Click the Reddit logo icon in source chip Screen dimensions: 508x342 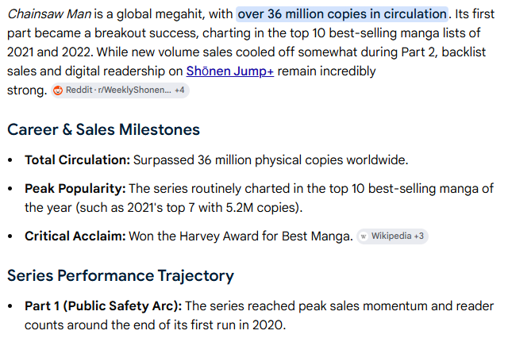coord(58,90)
